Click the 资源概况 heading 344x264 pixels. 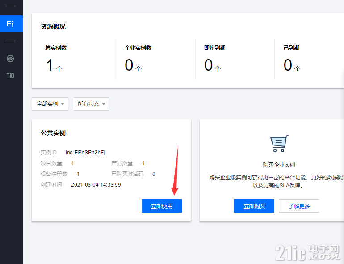(53, 26)
